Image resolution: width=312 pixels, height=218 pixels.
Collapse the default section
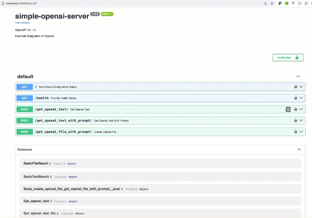(x=298, y=77)
